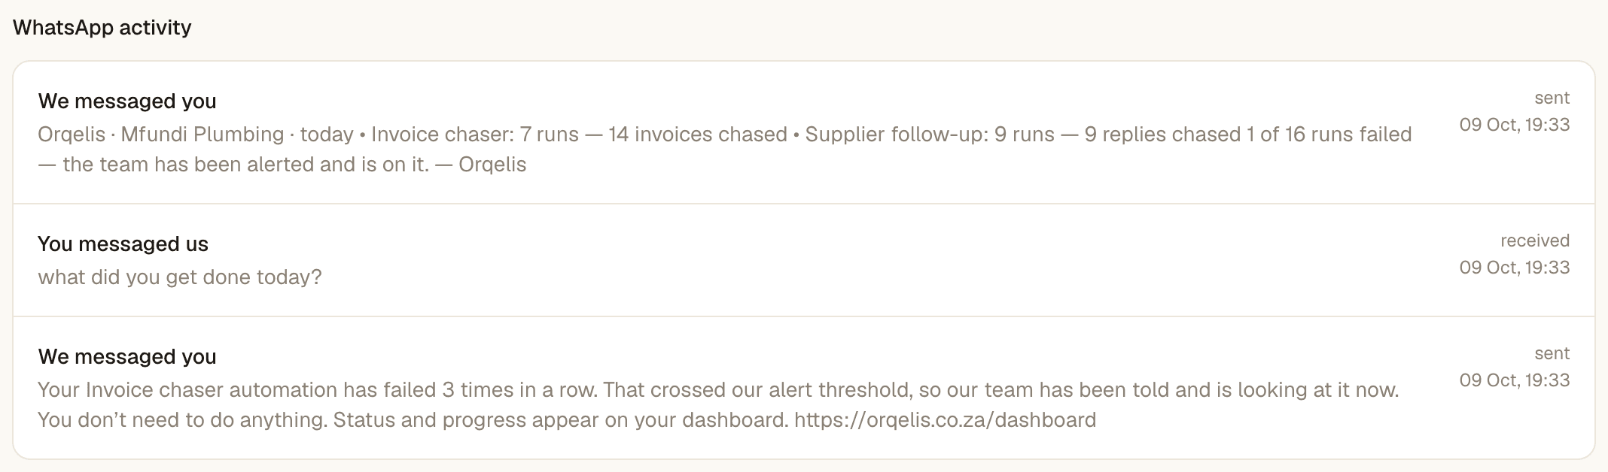Click "Invoice chaser: 7 runs" in the summary

pyautogui.click(x=475, y=135)
